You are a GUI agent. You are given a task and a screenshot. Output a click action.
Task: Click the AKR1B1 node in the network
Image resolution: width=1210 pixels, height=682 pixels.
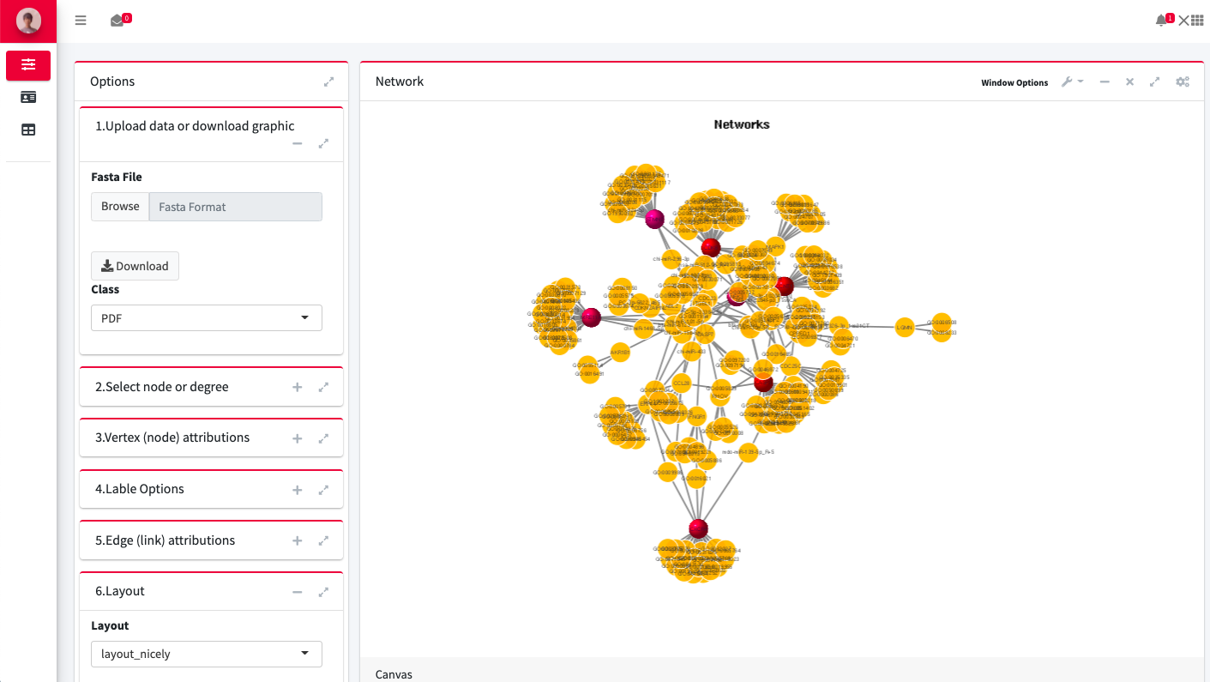[x=620, y=353]
